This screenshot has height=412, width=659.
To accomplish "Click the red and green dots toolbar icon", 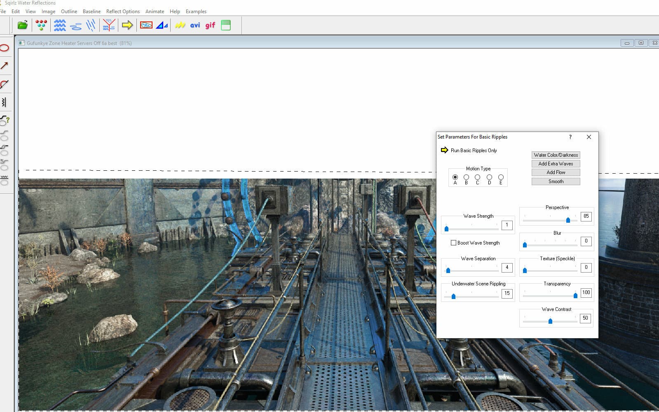I will coord(41,25).
